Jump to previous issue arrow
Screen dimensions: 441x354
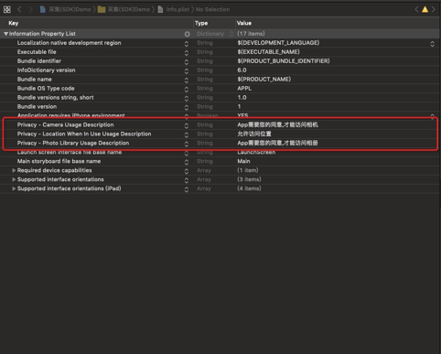[416, 9]
